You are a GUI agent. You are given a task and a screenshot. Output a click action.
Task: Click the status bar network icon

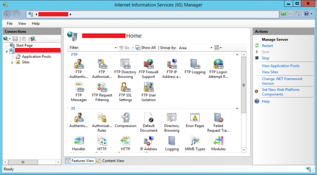point(309,169)
